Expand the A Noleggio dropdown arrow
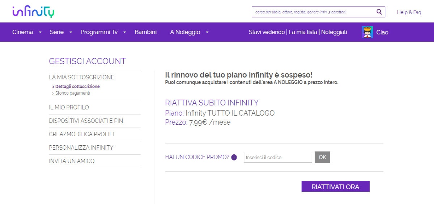The height and width of the screenshot is (204, 434). click(207, 32)
